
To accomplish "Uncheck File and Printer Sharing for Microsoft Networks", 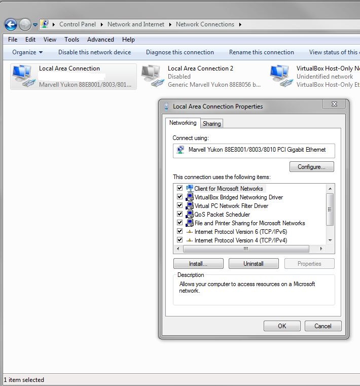I will 179,223.
